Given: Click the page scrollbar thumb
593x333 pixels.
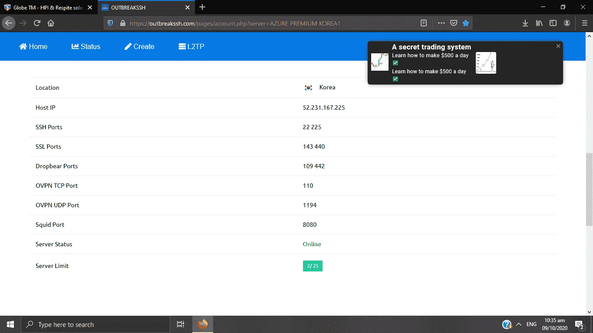Looking at the screenshot, I should click(589, 189).
